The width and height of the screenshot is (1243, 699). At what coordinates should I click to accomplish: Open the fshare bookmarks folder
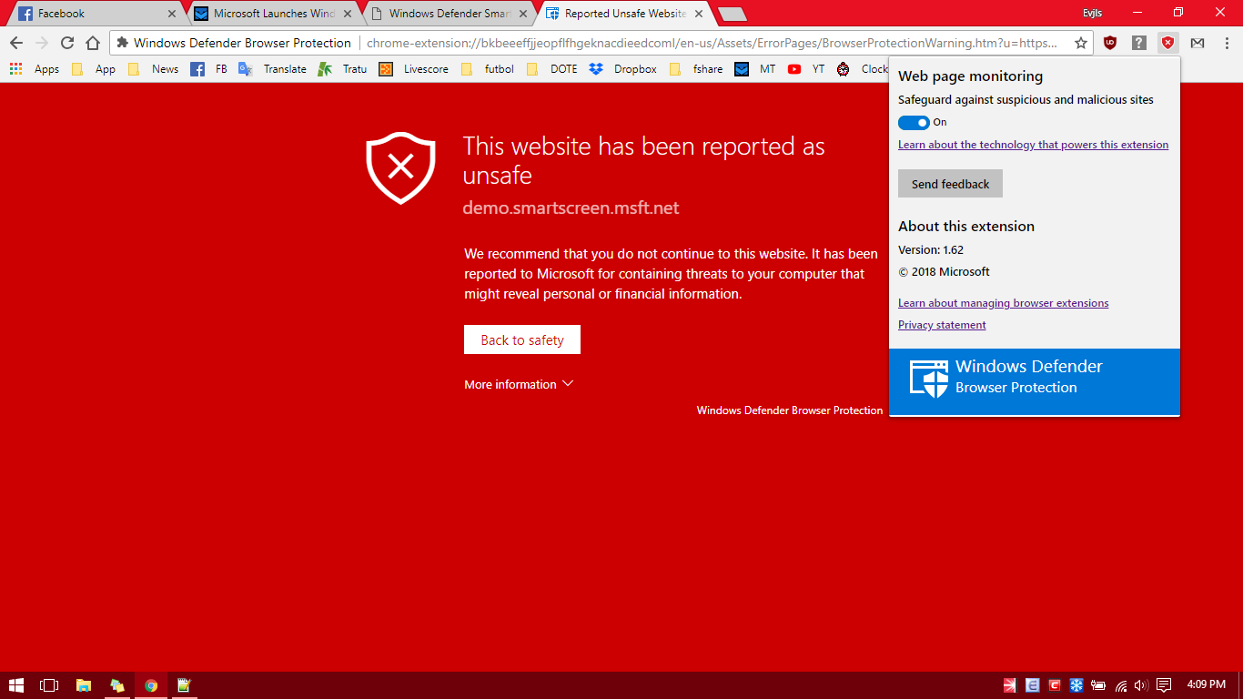pyautogui.click(x=695, y=69)
